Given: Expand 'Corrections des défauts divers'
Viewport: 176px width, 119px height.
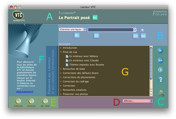Looking at the screenshot, I should coord(61,73).
